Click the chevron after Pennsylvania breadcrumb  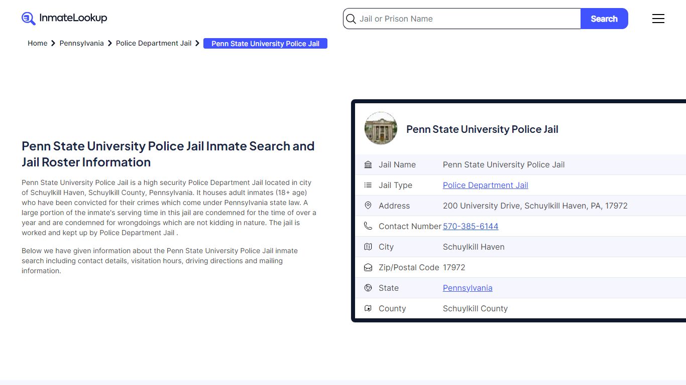[110, 43]
